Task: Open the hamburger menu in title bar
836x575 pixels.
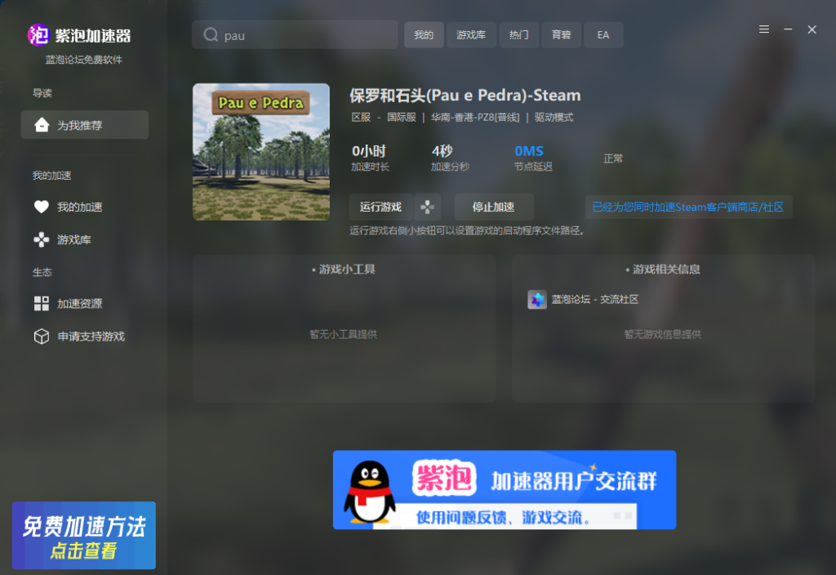Action: 764,29
